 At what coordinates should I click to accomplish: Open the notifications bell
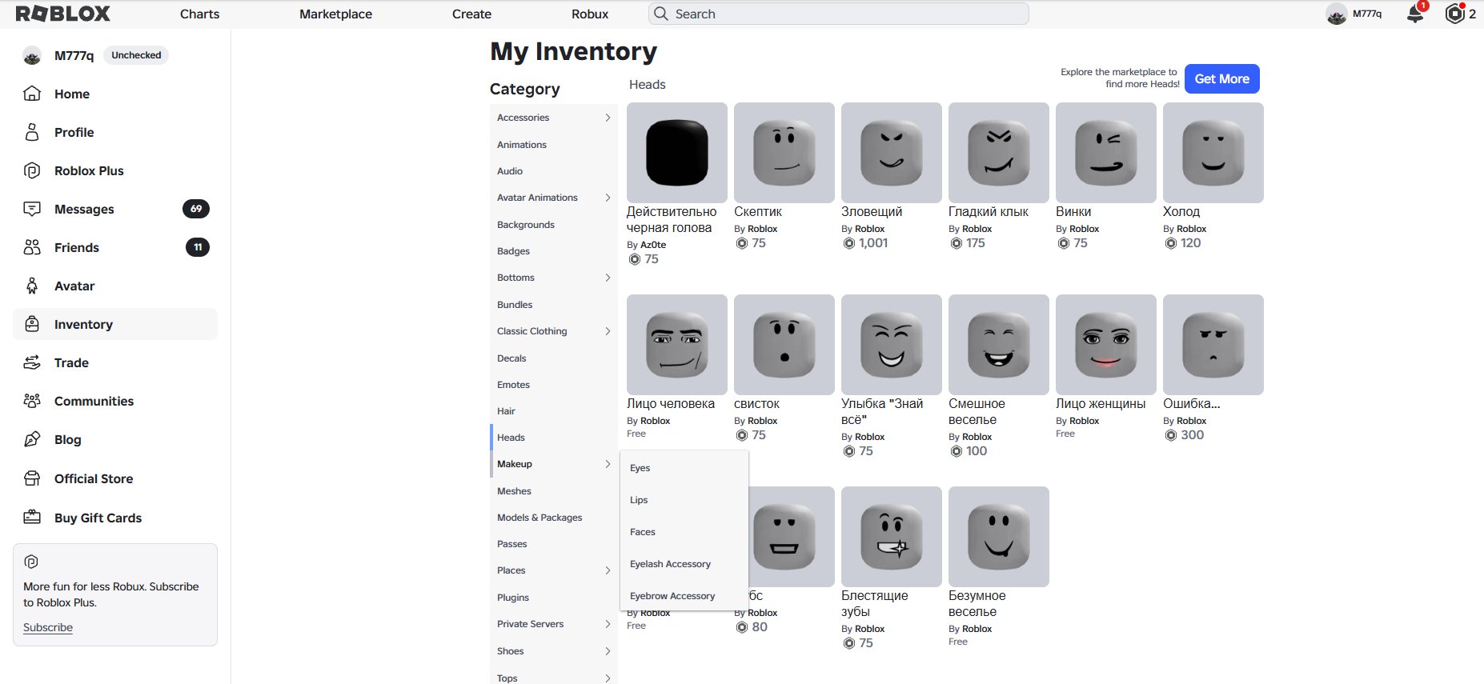coord(1415,14)
